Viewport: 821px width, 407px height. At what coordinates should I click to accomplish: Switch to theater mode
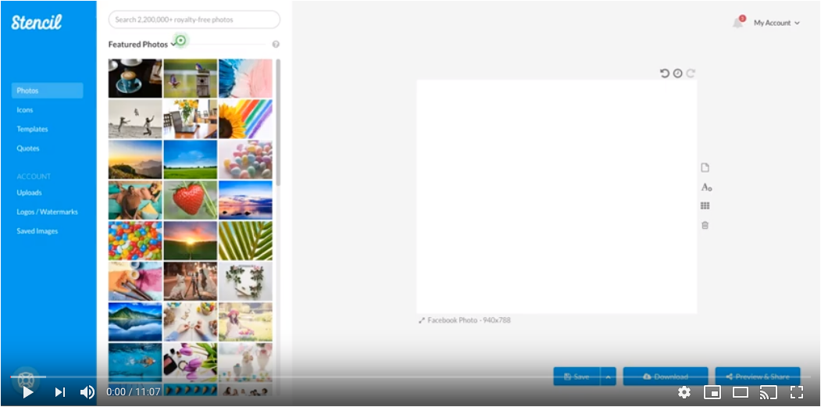[x=741, y=392]
